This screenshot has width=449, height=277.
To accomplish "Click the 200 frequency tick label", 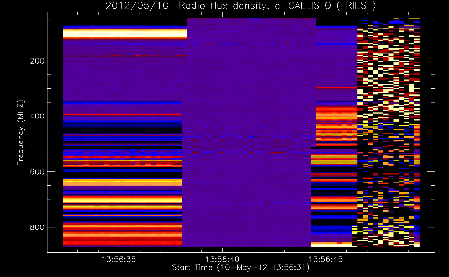I will (37, 61).
